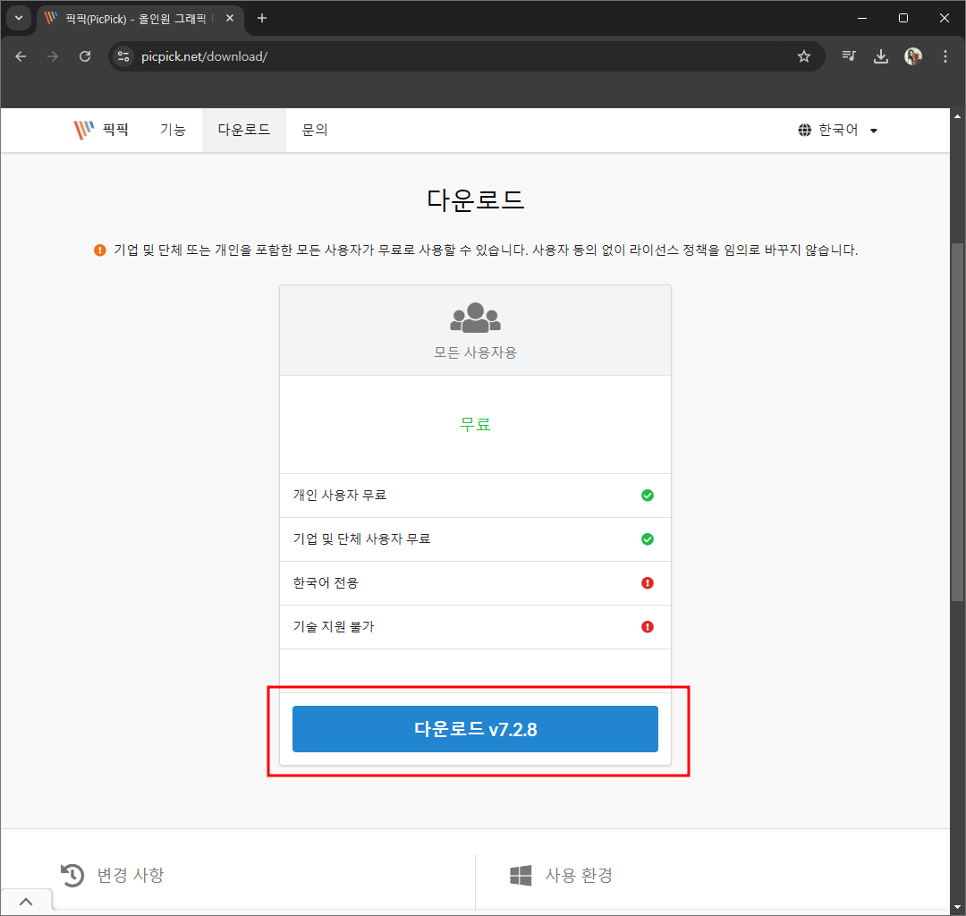Open the media control button in toolbar
The width and height of the screenshot is (966, 916).
[849, 56]
